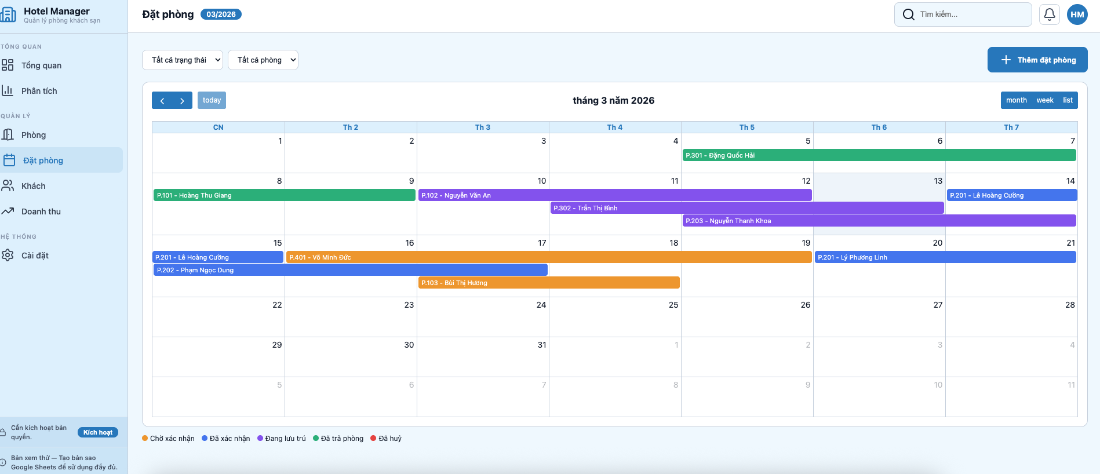The height and width of the screenshot is (474, 1100).
Task: Advance to next month arrow
Action: (182, 101)
